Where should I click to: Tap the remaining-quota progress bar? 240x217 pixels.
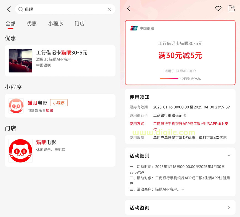[x=169, y=79]
